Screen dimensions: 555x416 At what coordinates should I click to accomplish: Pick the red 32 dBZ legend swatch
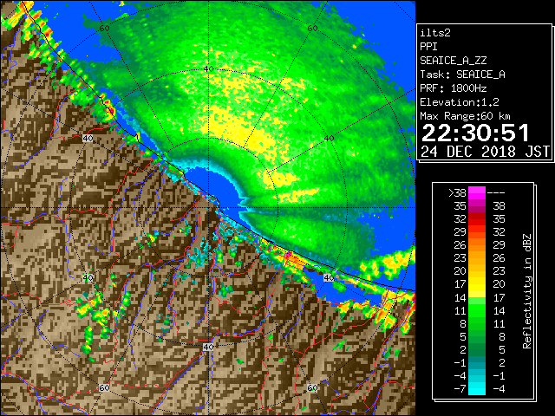tap(477, 218)
